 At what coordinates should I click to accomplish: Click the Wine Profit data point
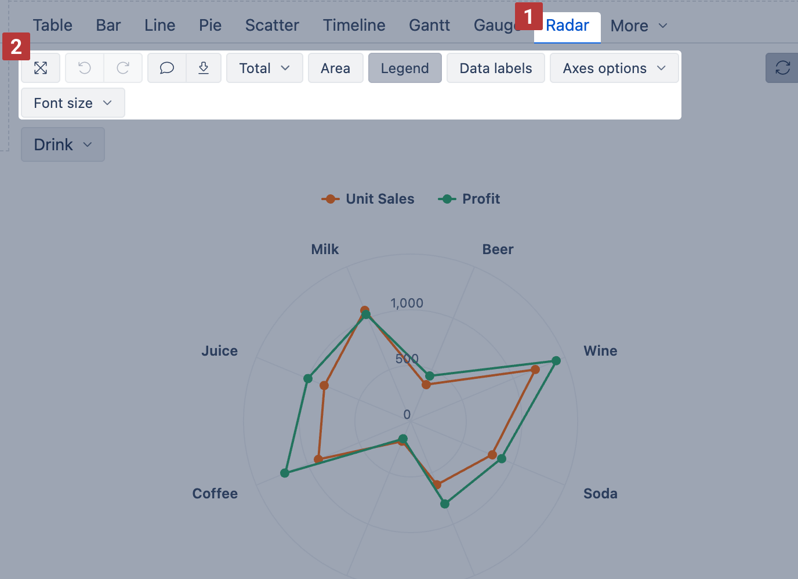[x=556, y=361]
